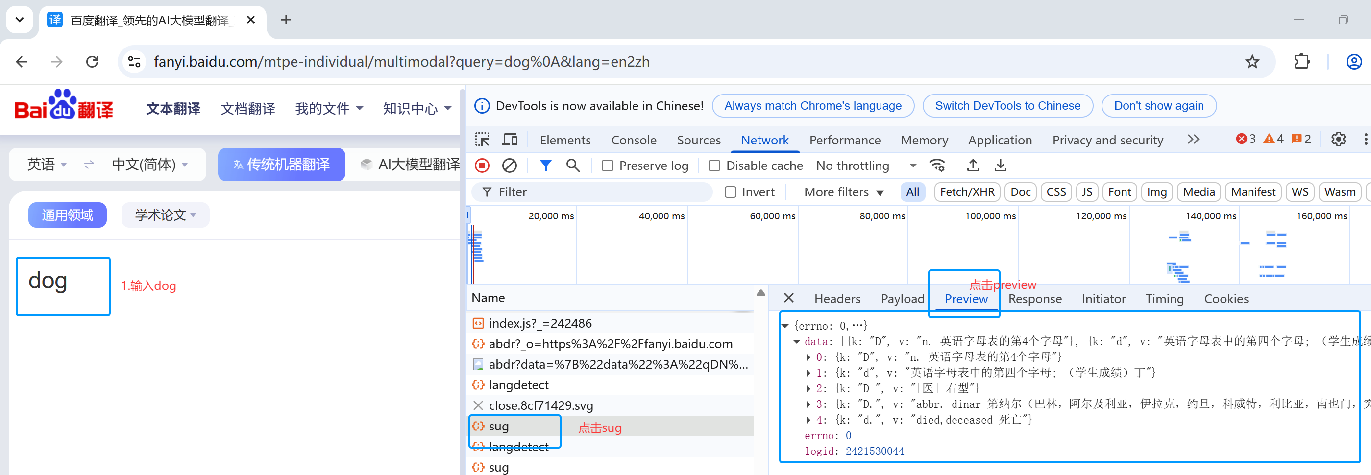Open the Headers tab of request
This screenshot has width=1371, height=475.
837,299
